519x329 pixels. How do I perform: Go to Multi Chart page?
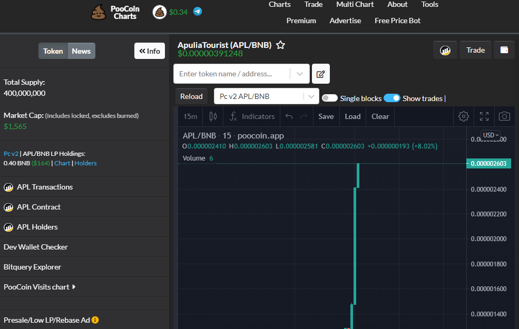[355, 4]
